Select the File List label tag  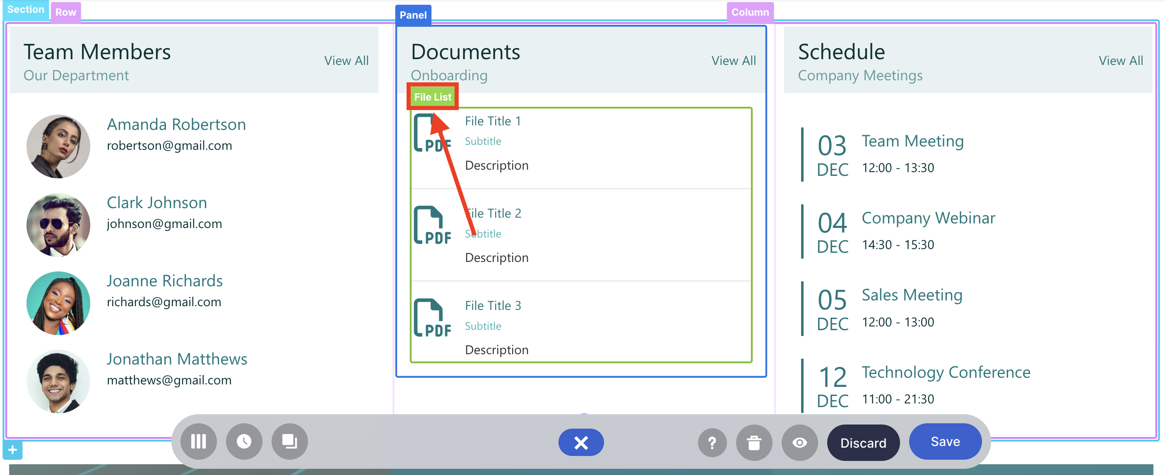pos(432,97)
